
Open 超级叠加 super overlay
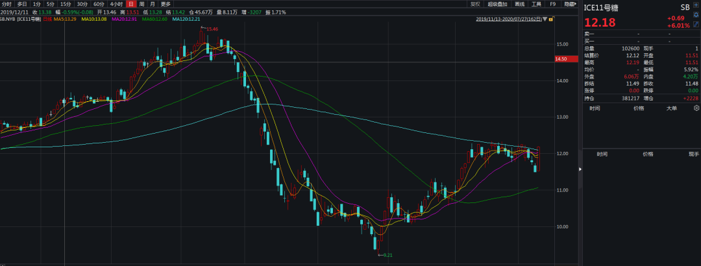[x=497, y=4]
